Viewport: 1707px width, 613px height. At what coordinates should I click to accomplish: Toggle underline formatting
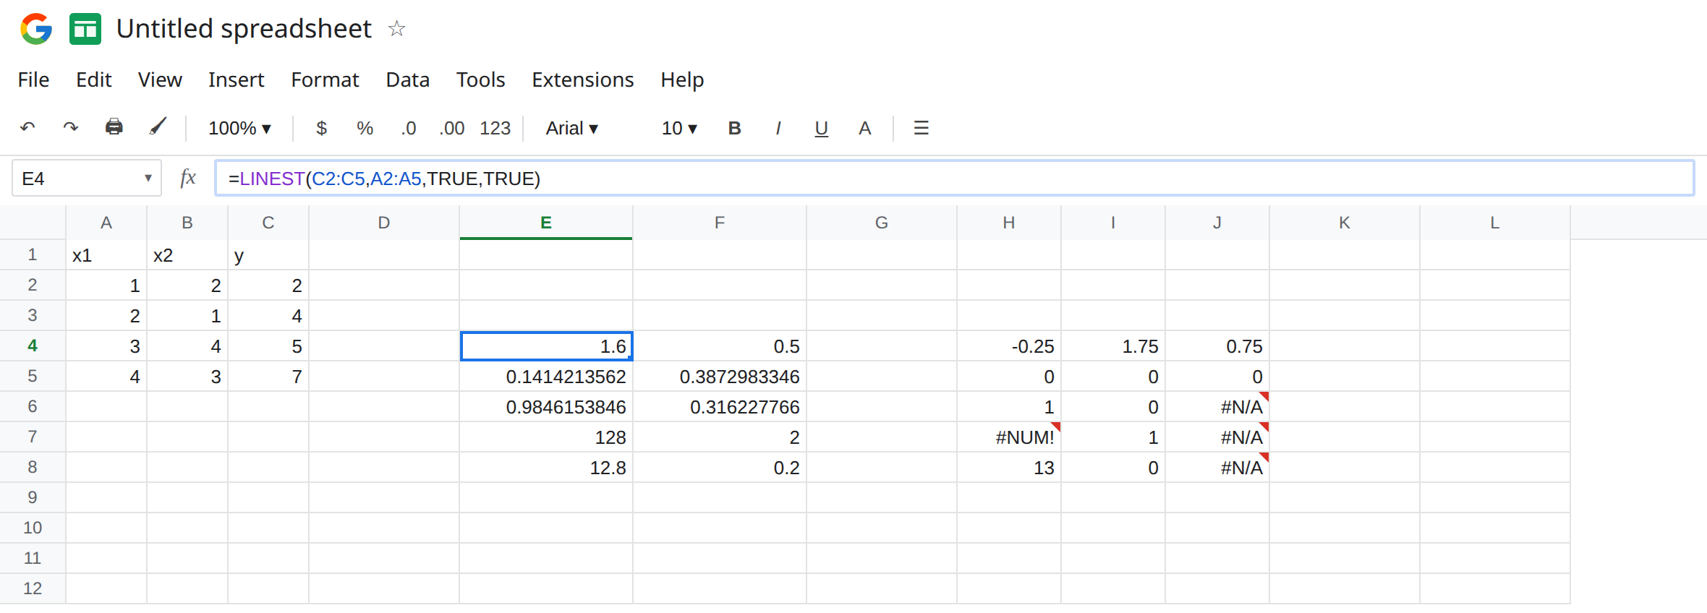pos(821,129)
